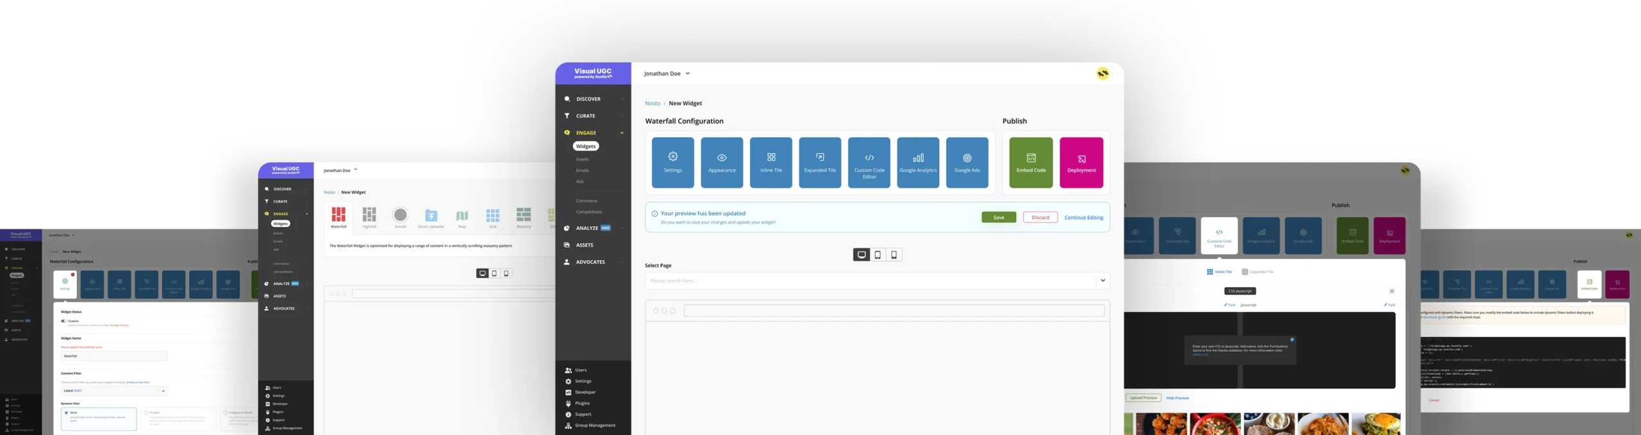Select the Waterfall widget type icon

[338, 215]
